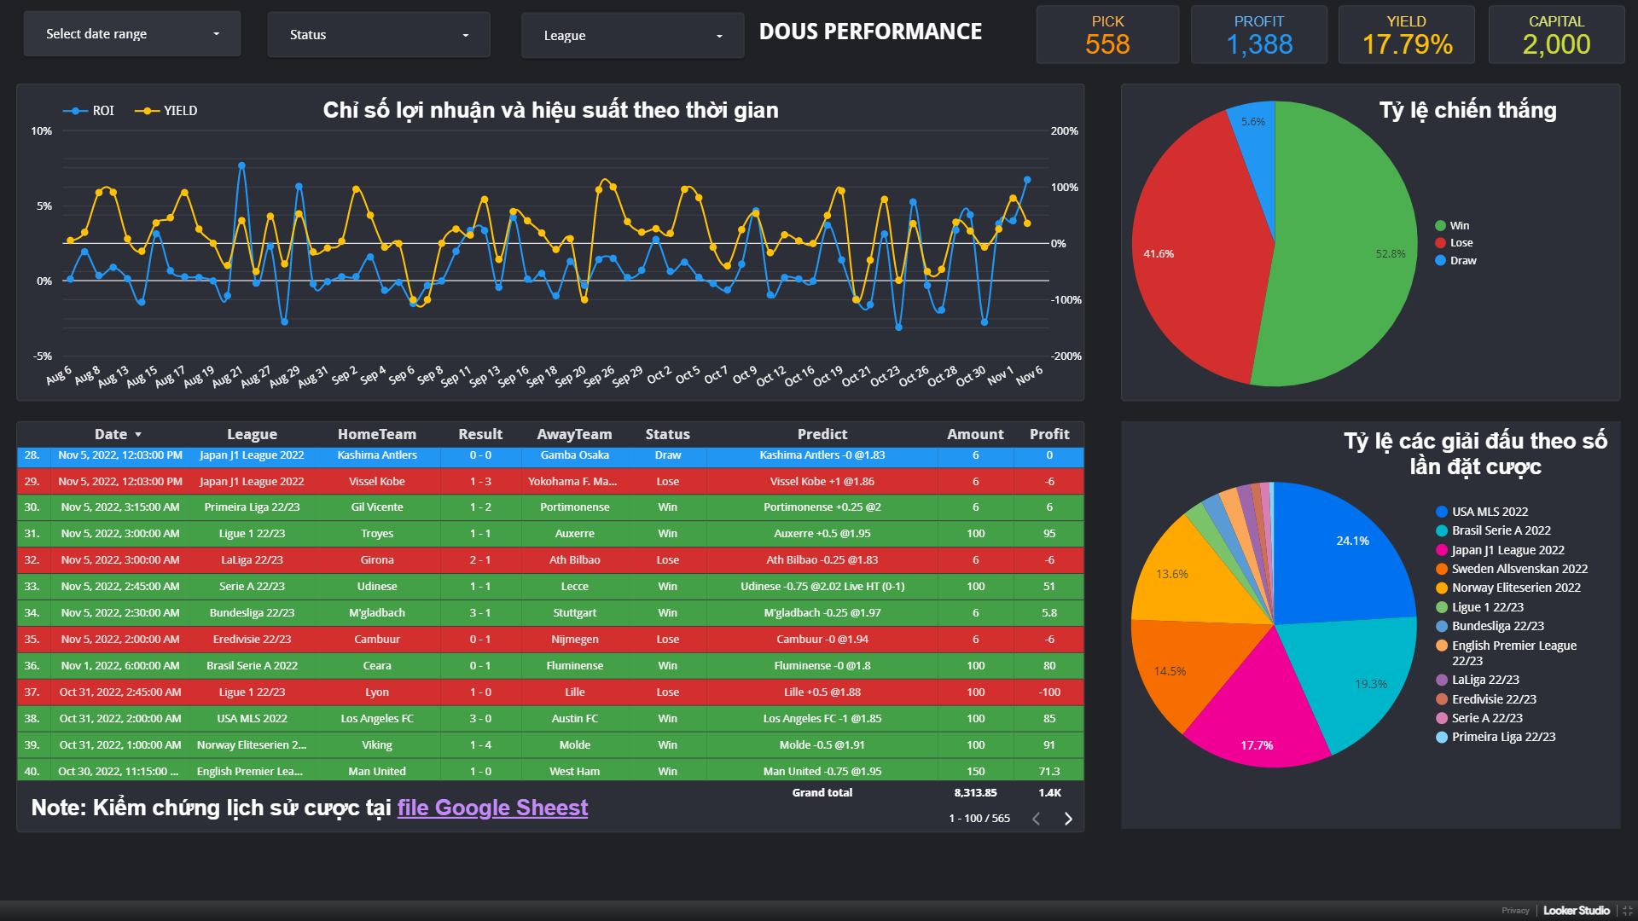Click the Japan J1 League 2022 legend dot
Image resolution: width=1638 pixels, height=921 pixels.
click(1442, 550)
